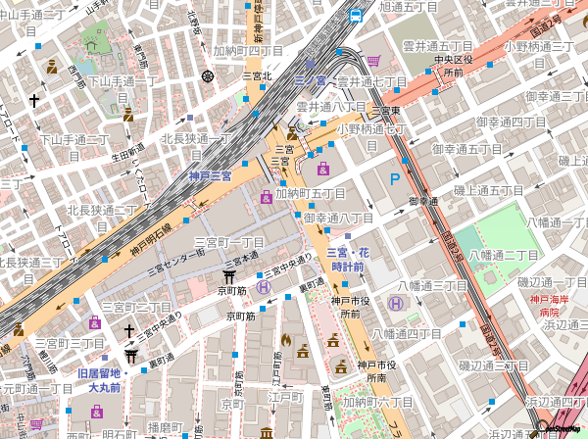Select the orange fire station flame icon
Screen dimensions: 588x439
point(286,340)
